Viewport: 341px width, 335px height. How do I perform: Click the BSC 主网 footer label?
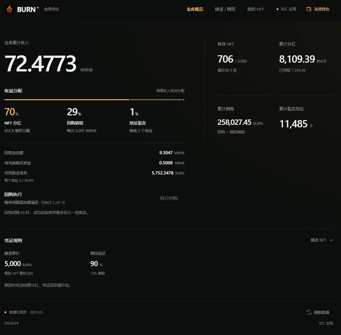[x=326, y=324]
